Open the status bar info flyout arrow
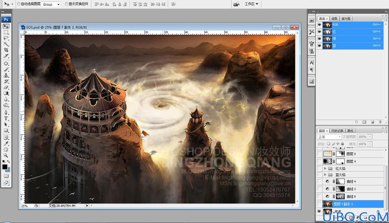The width and height of the screenshot is (389, 223). tap(87, 206)
